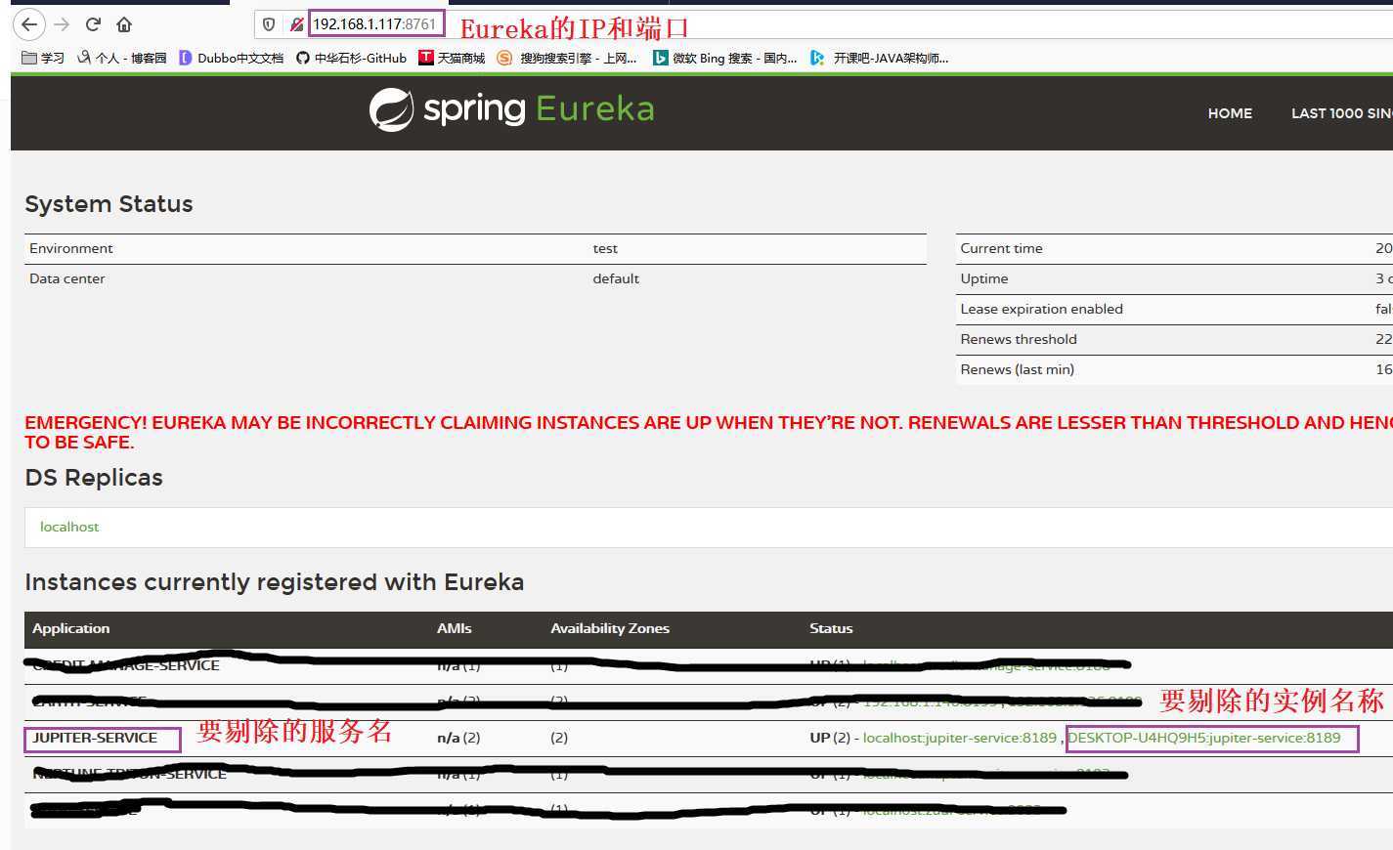Click the System Status heading
The height and width of the screenshot is (850, 1393).
109,204
